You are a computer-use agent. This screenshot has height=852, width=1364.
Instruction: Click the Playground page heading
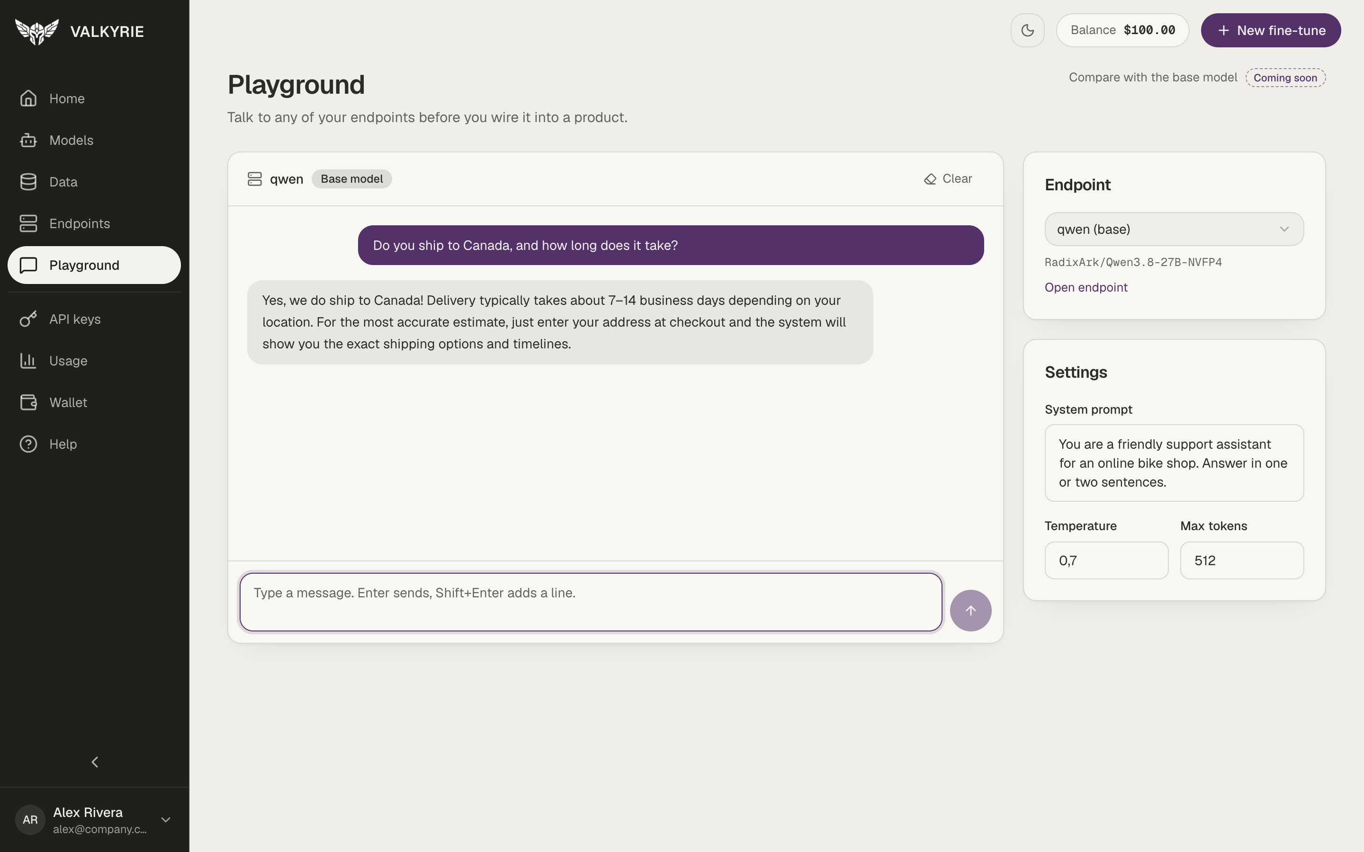click(x=296, y=85)
